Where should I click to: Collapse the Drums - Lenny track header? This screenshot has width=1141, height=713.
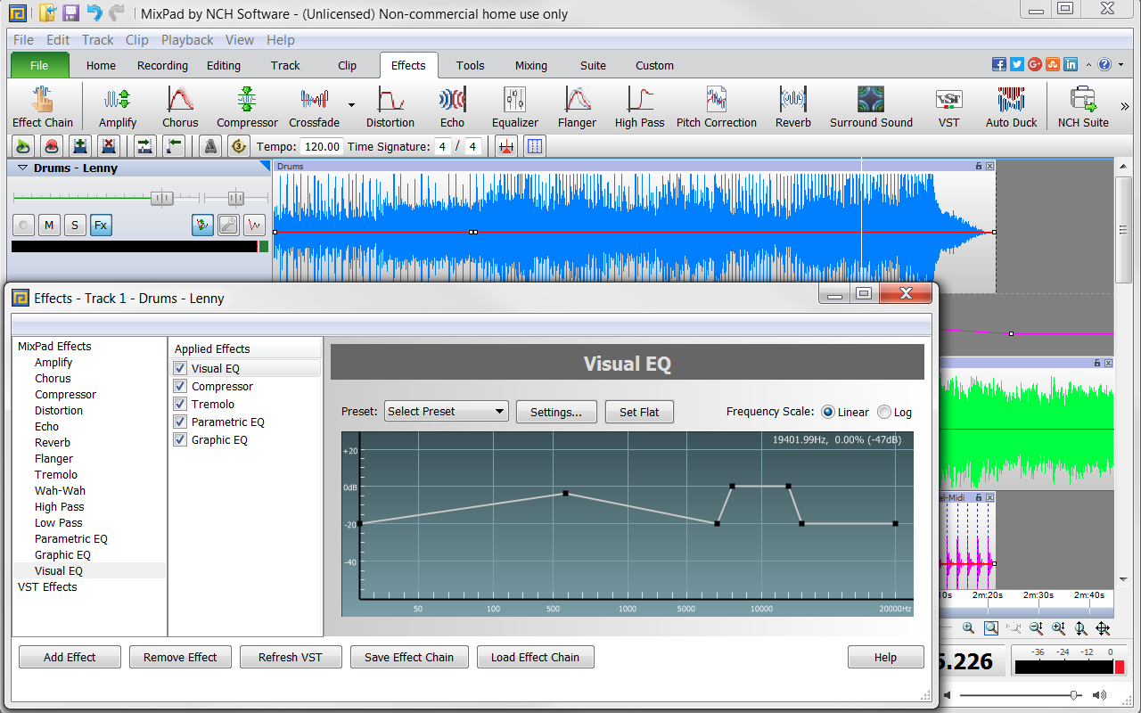click(22, 168)
